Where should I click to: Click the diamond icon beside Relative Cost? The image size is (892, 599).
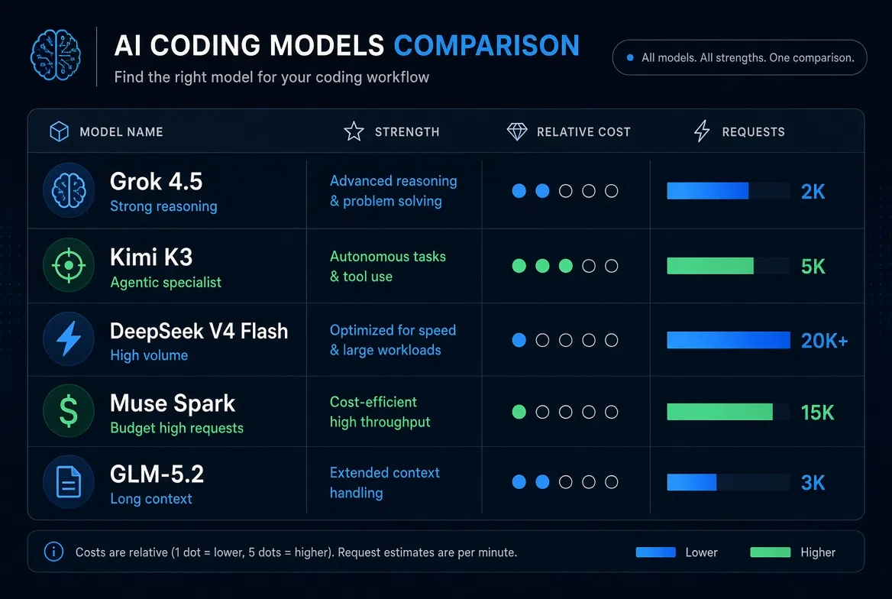(x=517, y=131)
